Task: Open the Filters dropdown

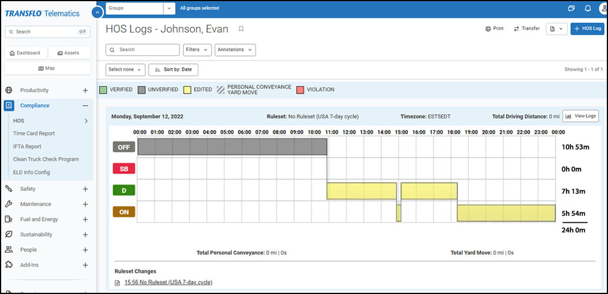Action: point(197,50)
